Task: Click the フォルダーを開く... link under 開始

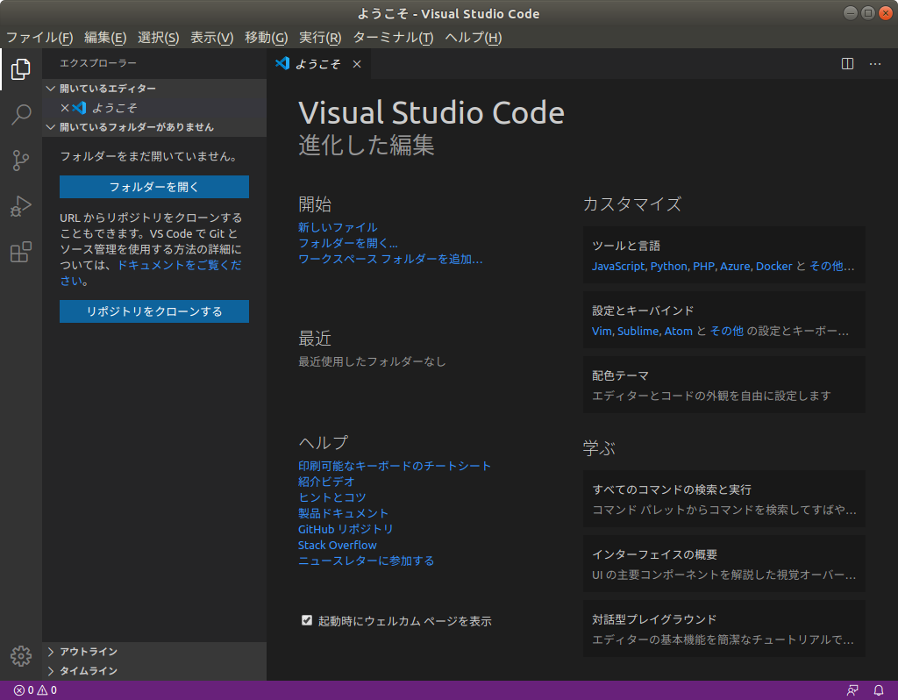Action: click(x=347, y=244)
